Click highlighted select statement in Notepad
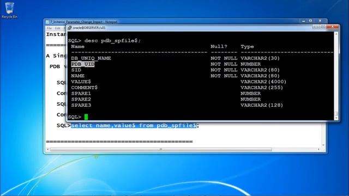The height and width of the screenshot is (196, 349). pyautogui.click(x=134, y=126)
